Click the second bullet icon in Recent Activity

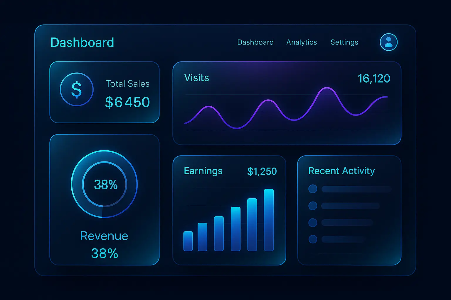click(x=312, y=206)
